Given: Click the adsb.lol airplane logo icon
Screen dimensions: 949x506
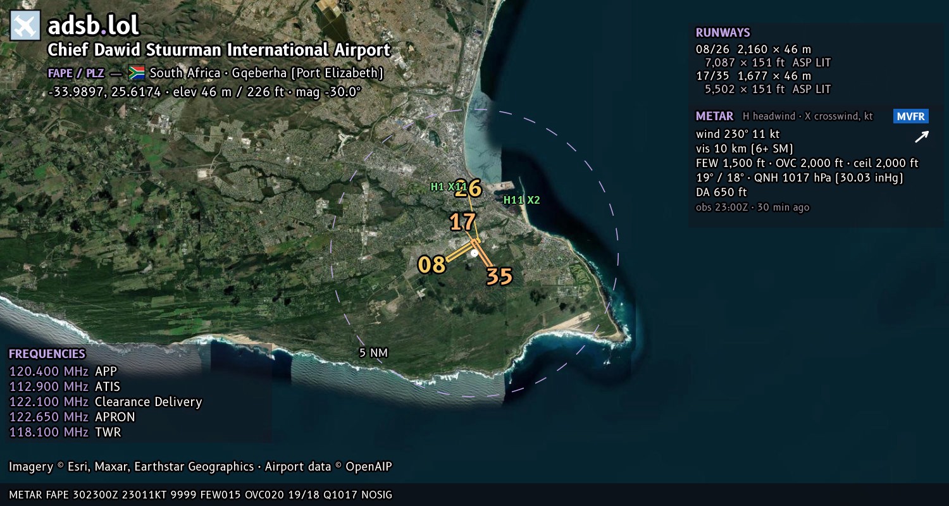Looking at the screenshot, I should (x=25, y=26).
